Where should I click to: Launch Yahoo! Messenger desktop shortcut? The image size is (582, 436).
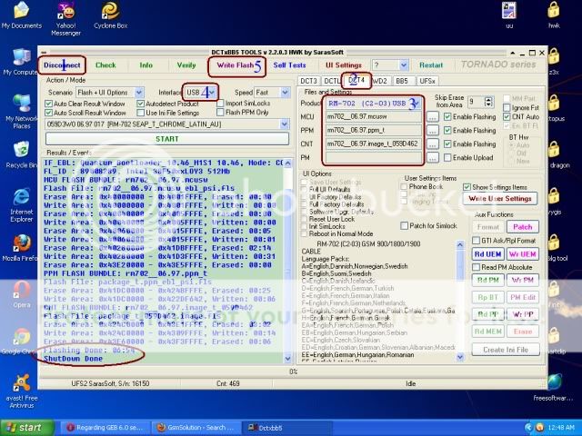(65, 18)
